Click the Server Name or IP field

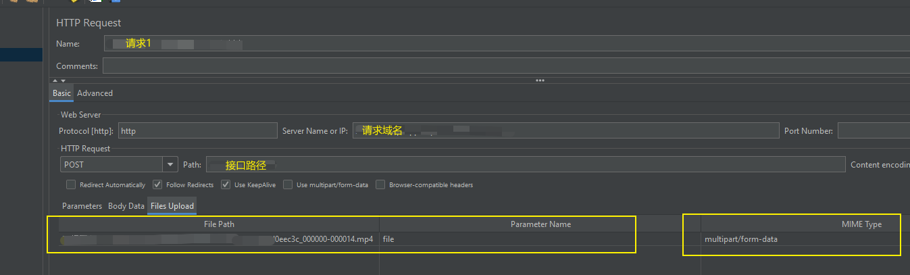coord(565,131)
